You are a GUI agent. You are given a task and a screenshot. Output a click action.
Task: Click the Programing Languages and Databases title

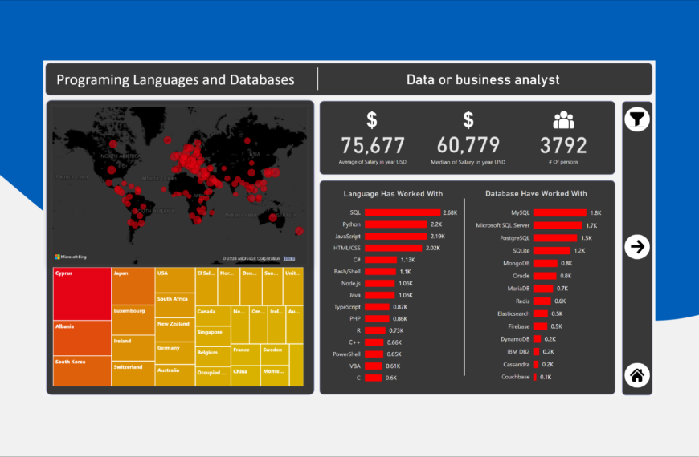click(175, 79)
